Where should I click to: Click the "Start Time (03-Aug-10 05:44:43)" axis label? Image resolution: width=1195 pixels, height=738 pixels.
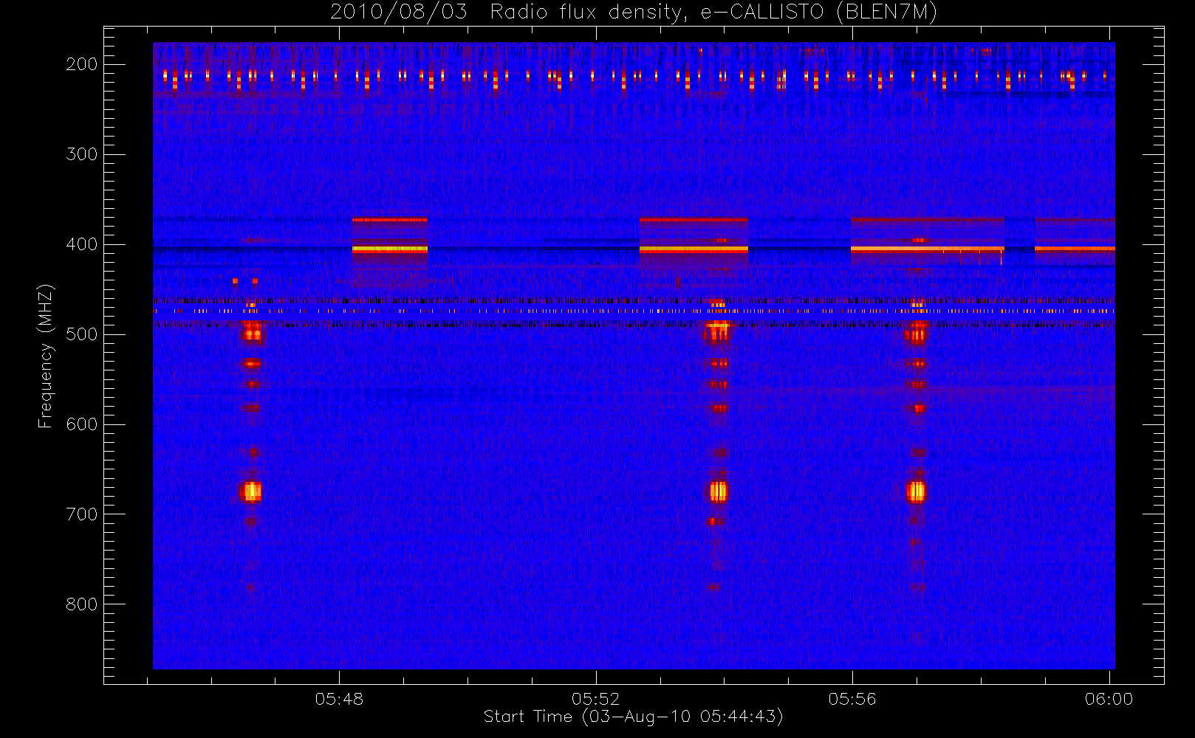pyautogui.click(x=633, y=717)
